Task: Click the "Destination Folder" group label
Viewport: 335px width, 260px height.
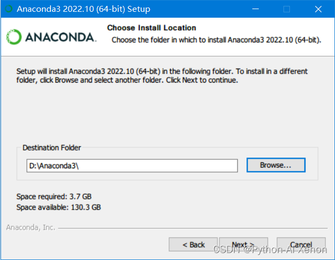Action: click(x=52, y=147)
